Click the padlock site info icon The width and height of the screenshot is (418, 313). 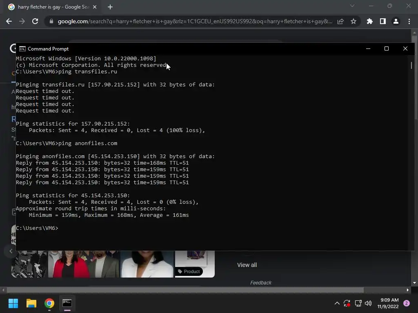(51, 21)
